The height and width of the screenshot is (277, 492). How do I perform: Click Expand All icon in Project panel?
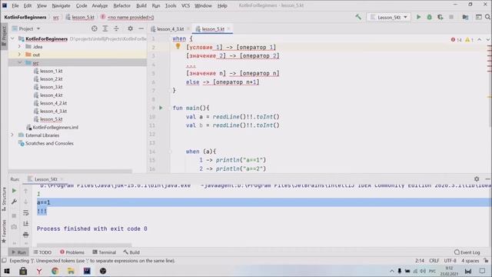coord(105,28)
